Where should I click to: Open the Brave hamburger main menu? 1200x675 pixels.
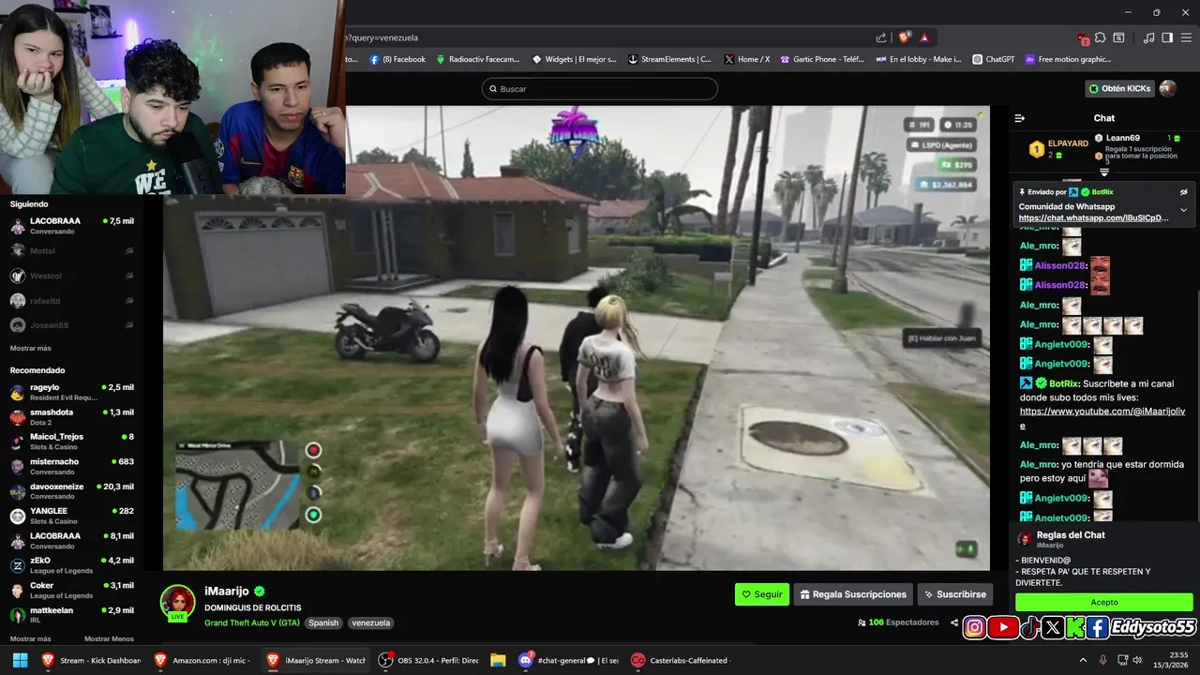click(1186, 37)
